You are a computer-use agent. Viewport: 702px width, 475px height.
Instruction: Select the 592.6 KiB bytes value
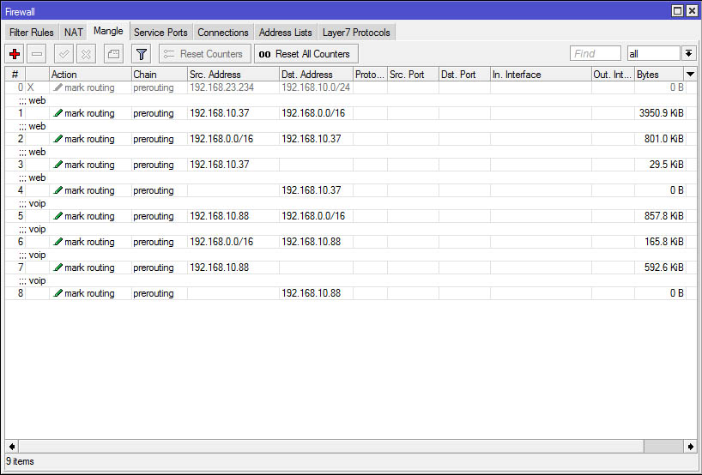(664, 268)
